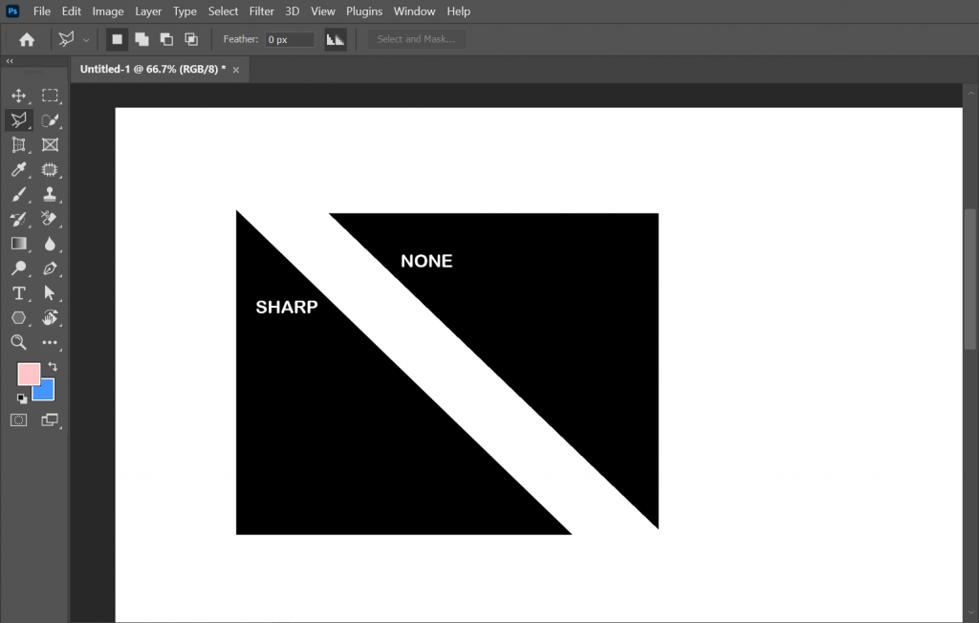The width and height of the screenshot is (979, 623).
Task: Select the Zoom magnifier tool
Action: [18, 342]
